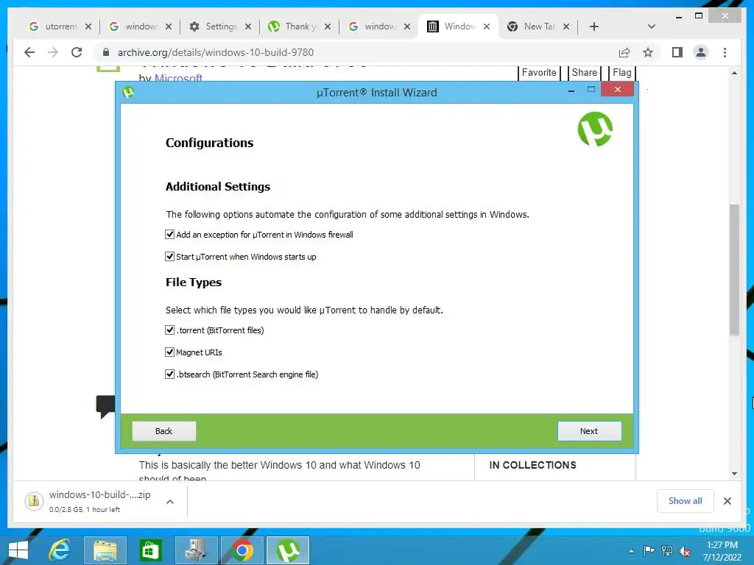Open the Windows Store taskbar icon

[150, 550]
